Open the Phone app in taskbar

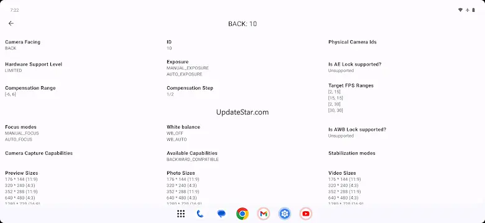point(200,214)
